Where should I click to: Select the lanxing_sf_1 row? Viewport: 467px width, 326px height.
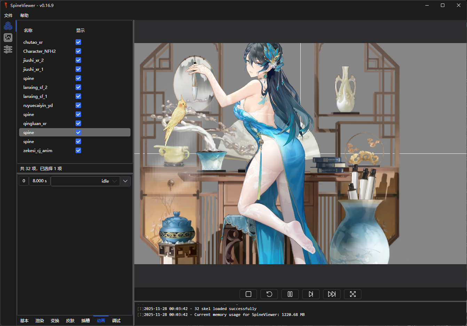tap(75, 96)
